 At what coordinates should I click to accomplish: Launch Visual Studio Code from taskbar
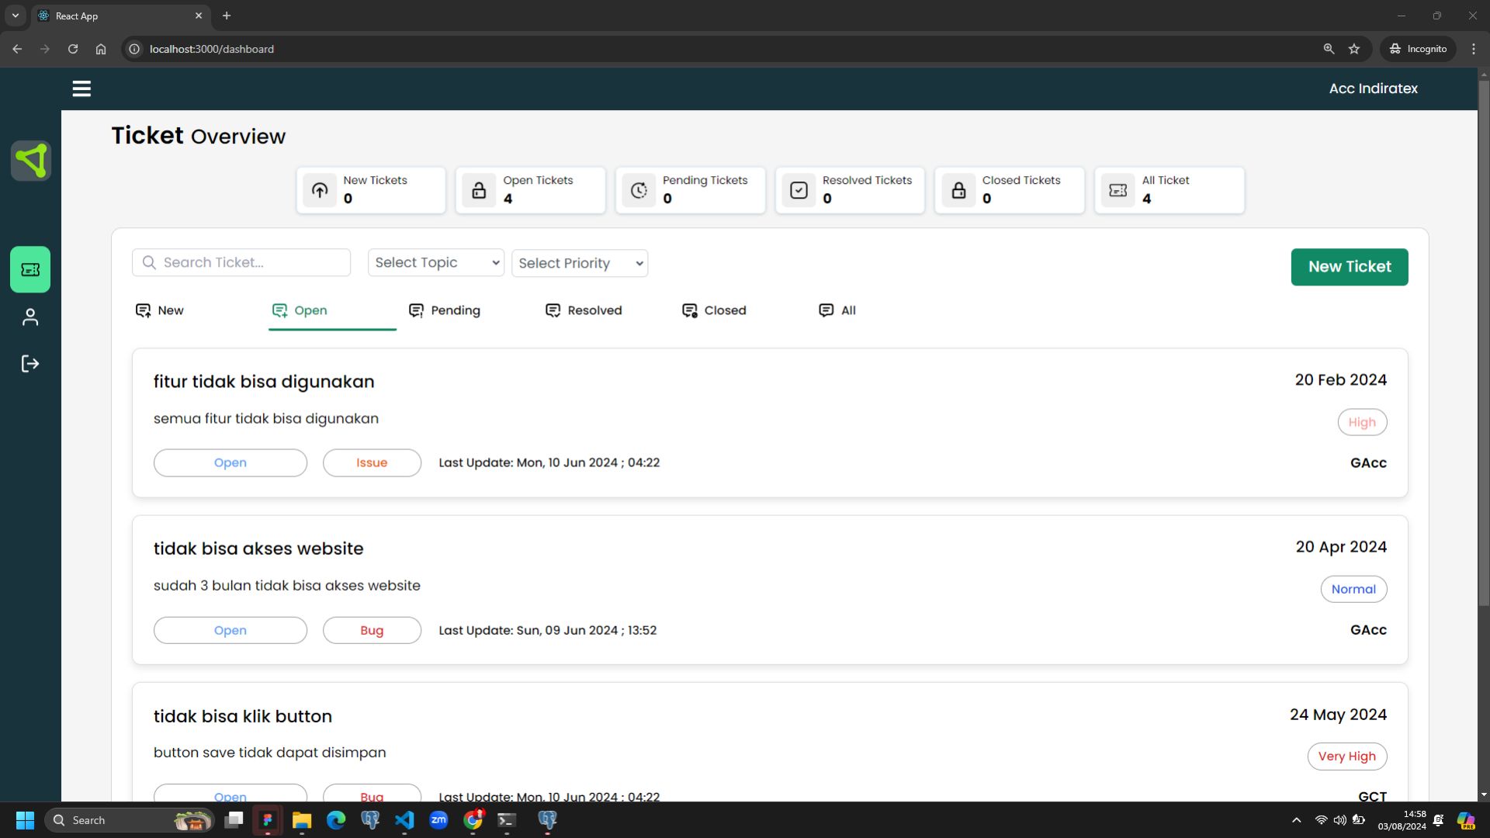404,820
